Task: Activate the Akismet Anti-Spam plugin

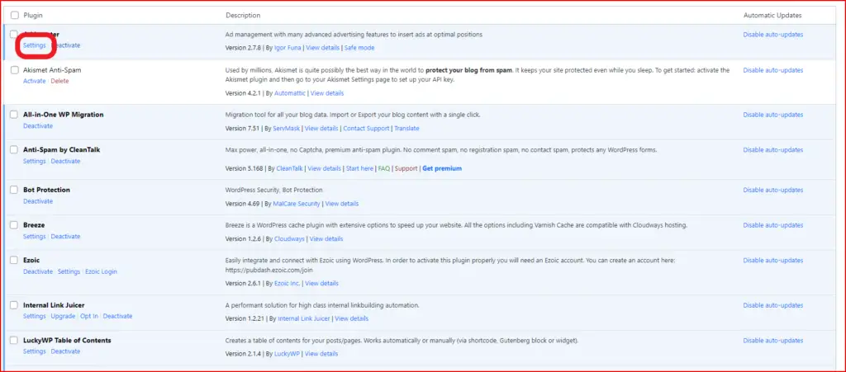Action: (x=35, y=81)
